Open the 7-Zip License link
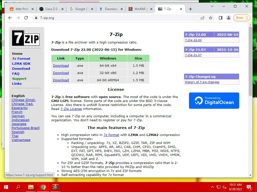Viewport: 257px width, 192px height. [x=71, y=109]
